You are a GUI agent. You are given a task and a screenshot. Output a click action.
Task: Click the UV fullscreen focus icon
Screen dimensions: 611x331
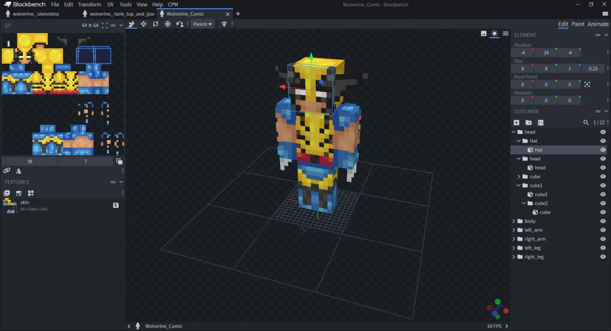tap(104, 25)
